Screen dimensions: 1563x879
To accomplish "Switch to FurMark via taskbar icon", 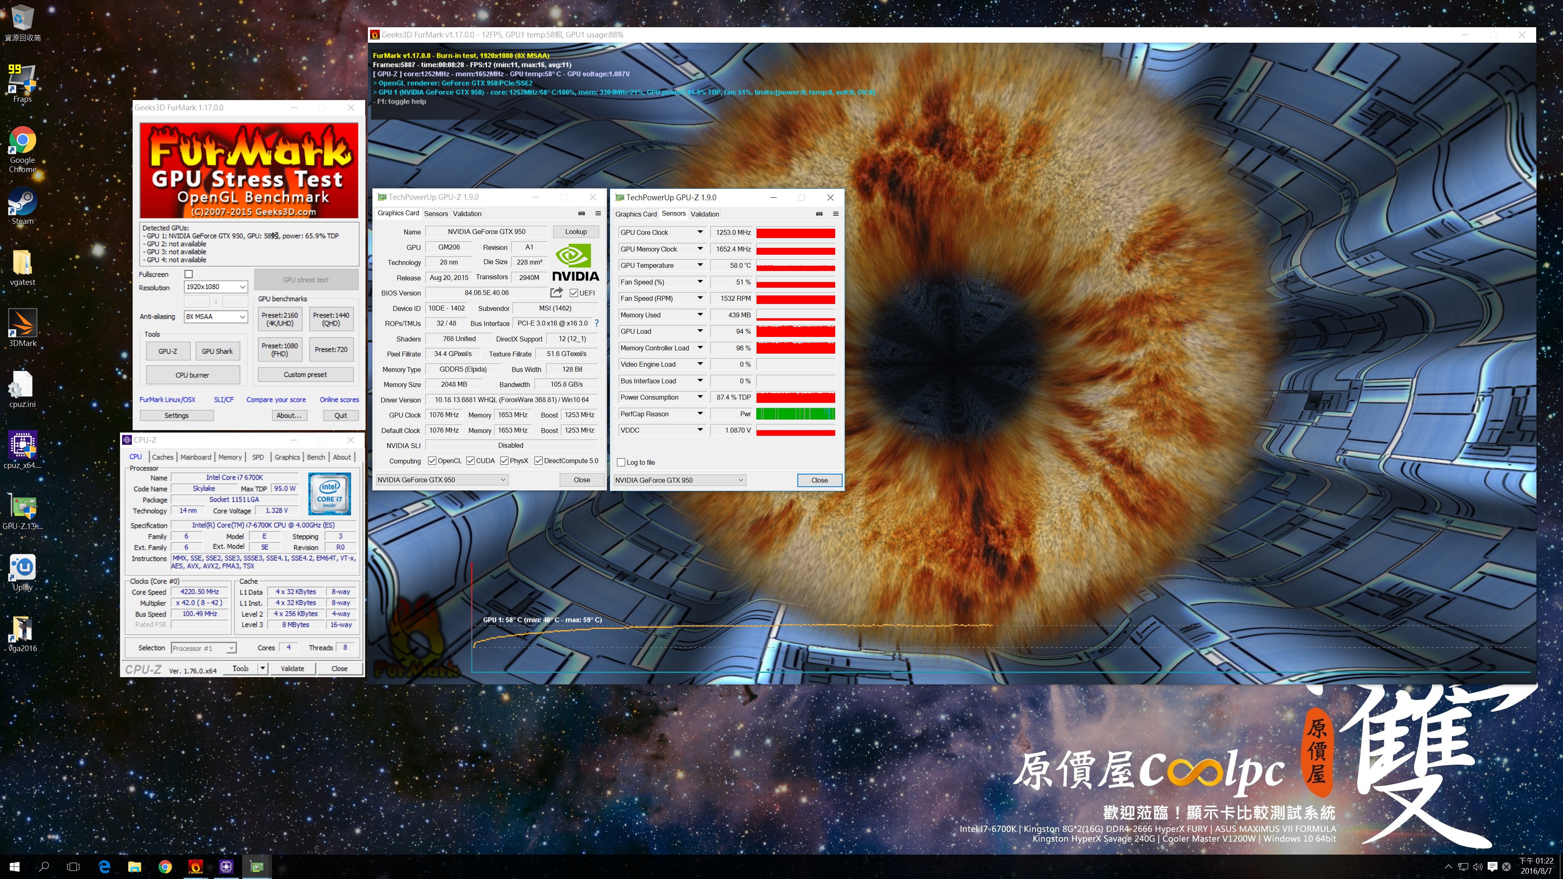I will coord(195,867).
